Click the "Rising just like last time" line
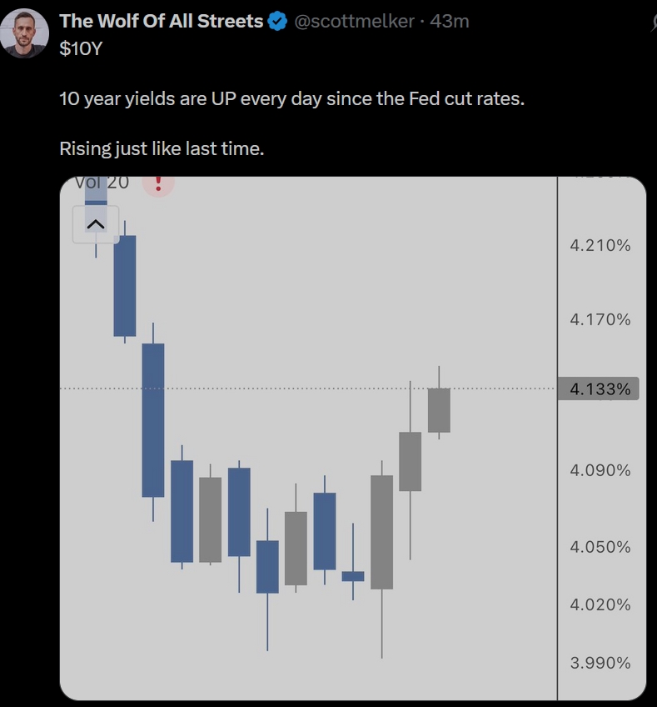The width and height of the screenshot is (657, 707). 162,148
